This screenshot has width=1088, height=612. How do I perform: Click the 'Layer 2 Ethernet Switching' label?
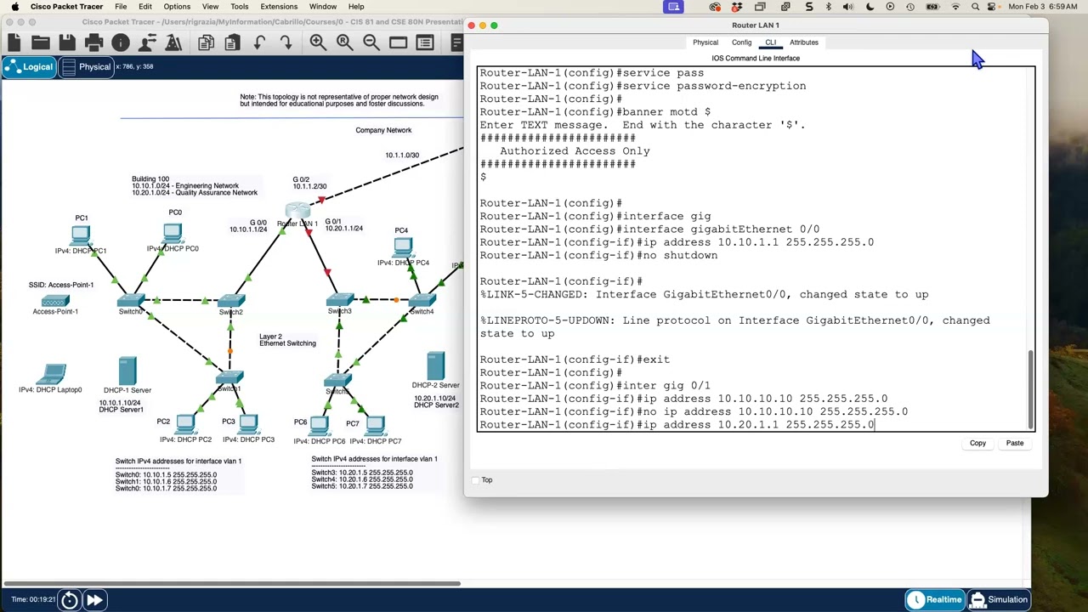coord(287,340)
